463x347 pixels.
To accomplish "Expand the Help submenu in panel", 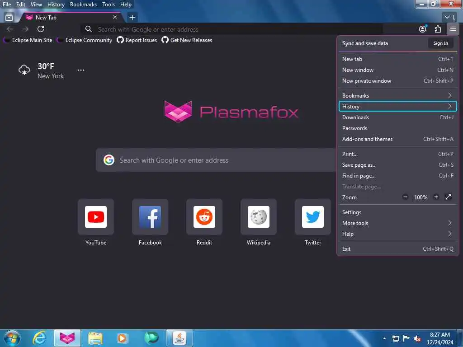I will point(398,234).
